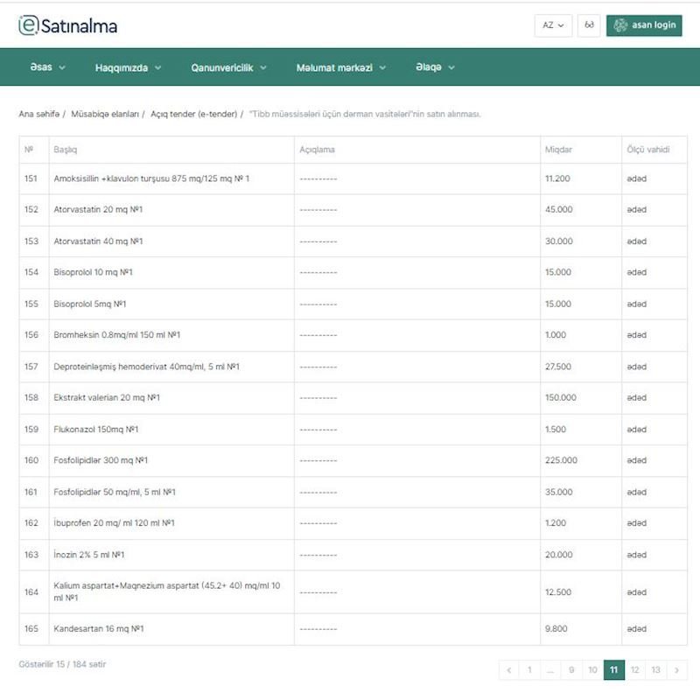The width and height of the screenshot is (700, 700).
Task: Toggle the accessibility glasses icon
Action: (589, 25)
